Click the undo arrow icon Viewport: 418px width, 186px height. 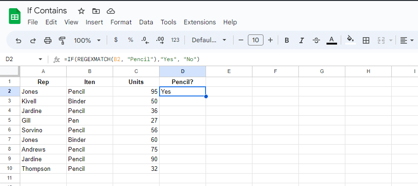(18, 40)
